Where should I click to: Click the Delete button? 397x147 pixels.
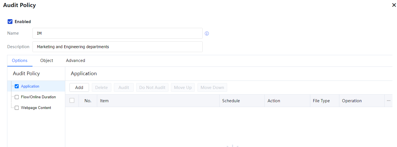[x=101, y=88]
